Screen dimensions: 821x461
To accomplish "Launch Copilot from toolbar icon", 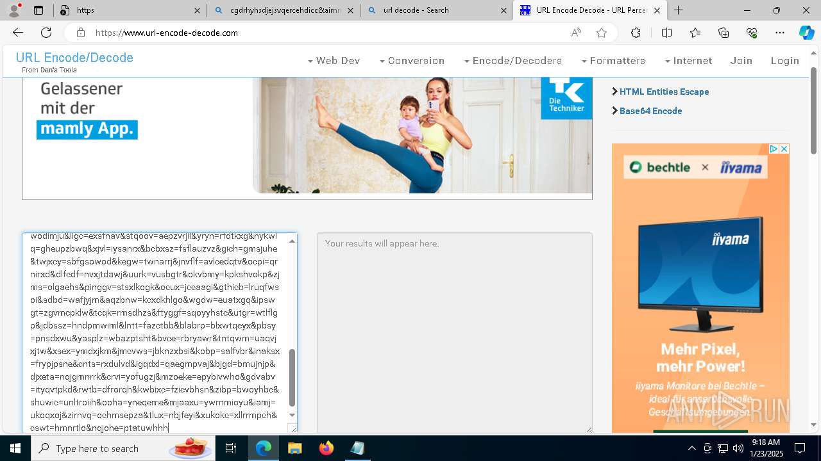I will point(806,33).
